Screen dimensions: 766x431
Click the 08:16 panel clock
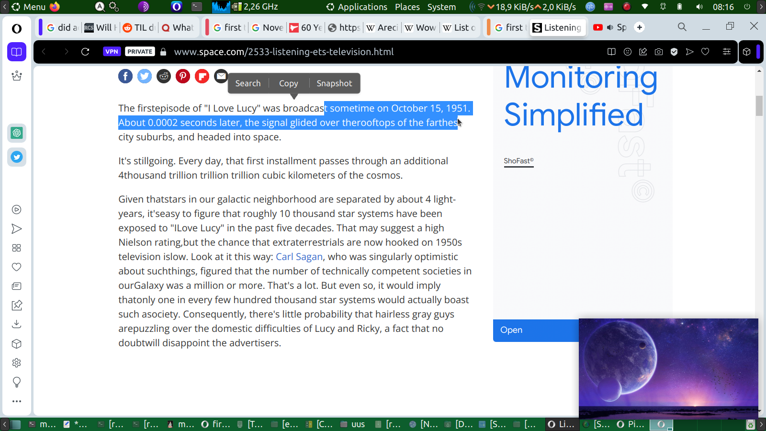point(723,7)
